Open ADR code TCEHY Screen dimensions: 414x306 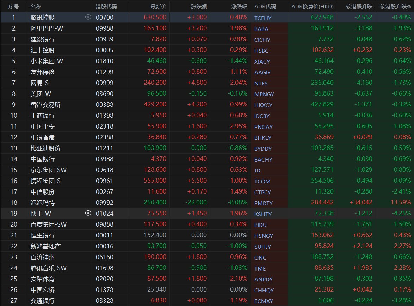click(x=263, y=18)
